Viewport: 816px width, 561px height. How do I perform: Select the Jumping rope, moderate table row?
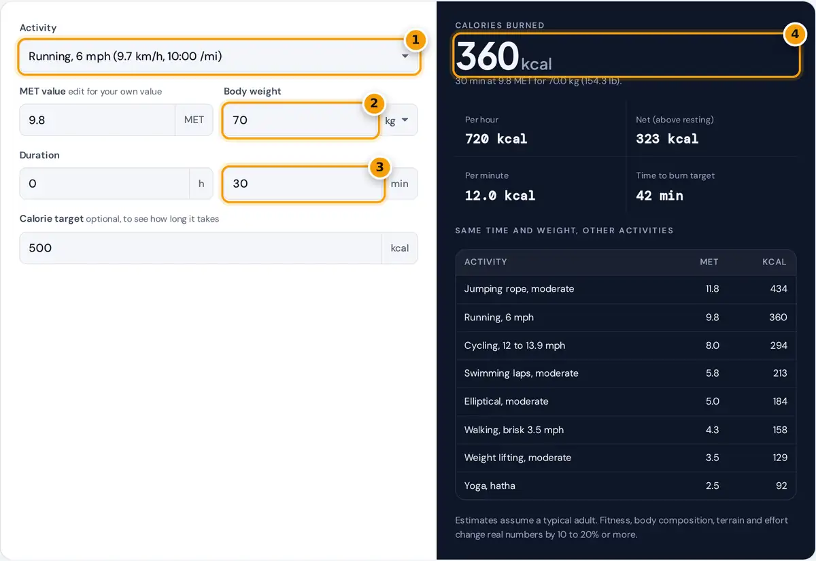click(x=626, y=289)
